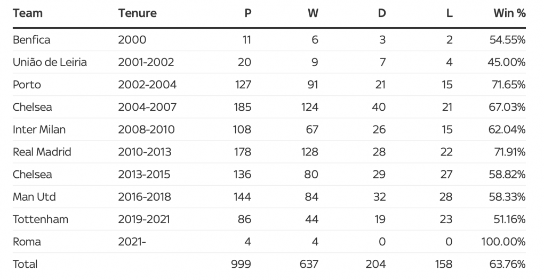Screen dimensions: 544x280
Task: Select the União de Leiria row name
Action: pos(50,62)
